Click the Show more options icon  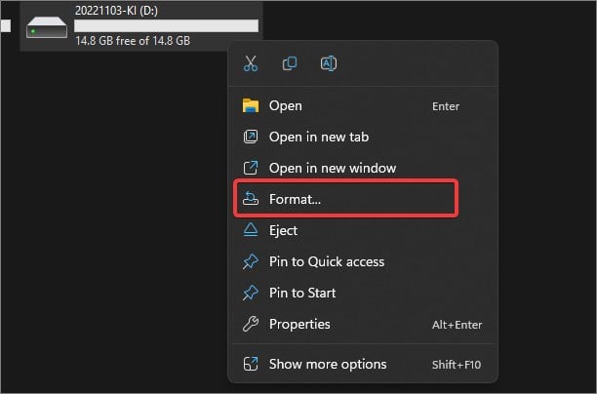point(251,364)
